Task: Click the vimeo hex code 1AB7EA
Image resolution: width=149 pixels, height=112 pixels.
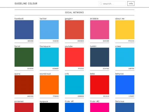Action: point(131,69)
